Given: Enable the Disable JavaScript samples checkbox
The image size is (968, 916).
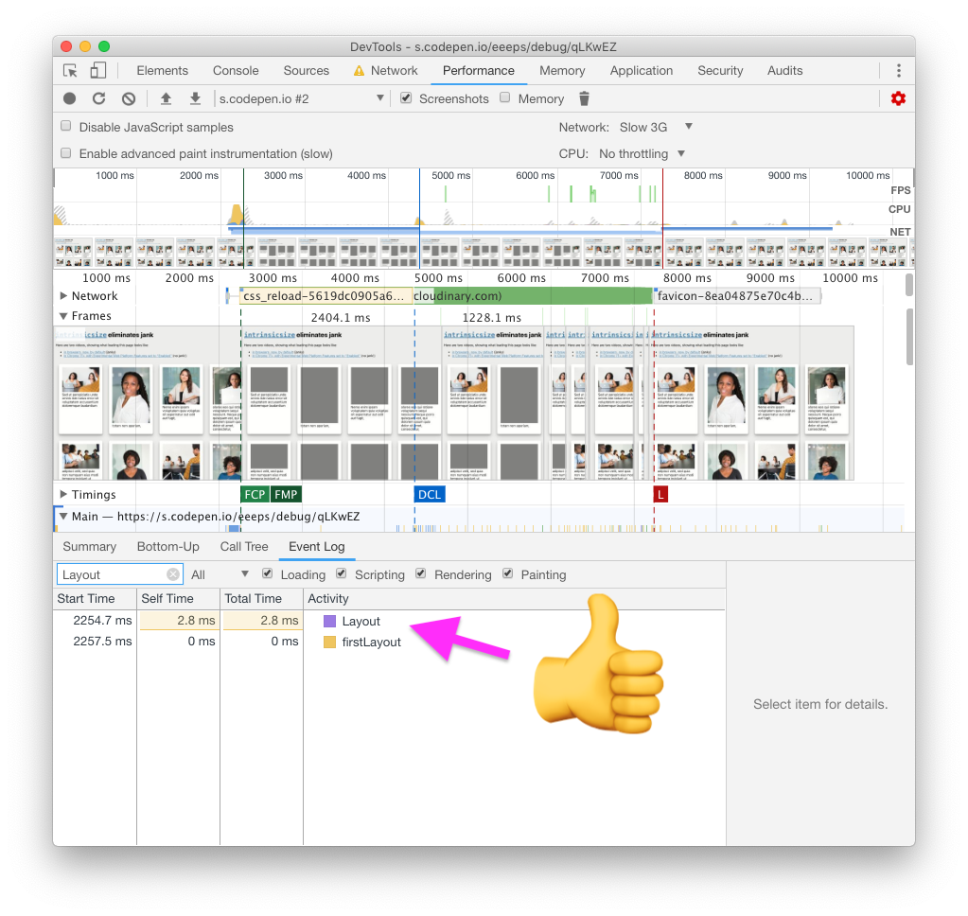Looking at the screenshot, I should [66, 126].
